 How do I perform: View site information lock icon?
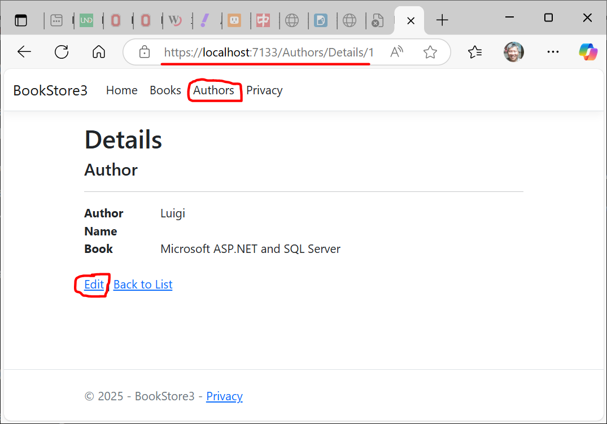[x=145, y=52]
